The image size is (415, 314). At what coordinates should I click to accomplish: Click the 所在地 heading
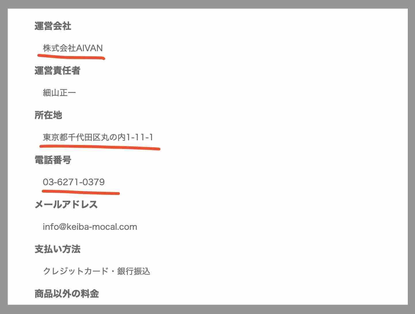48,115
